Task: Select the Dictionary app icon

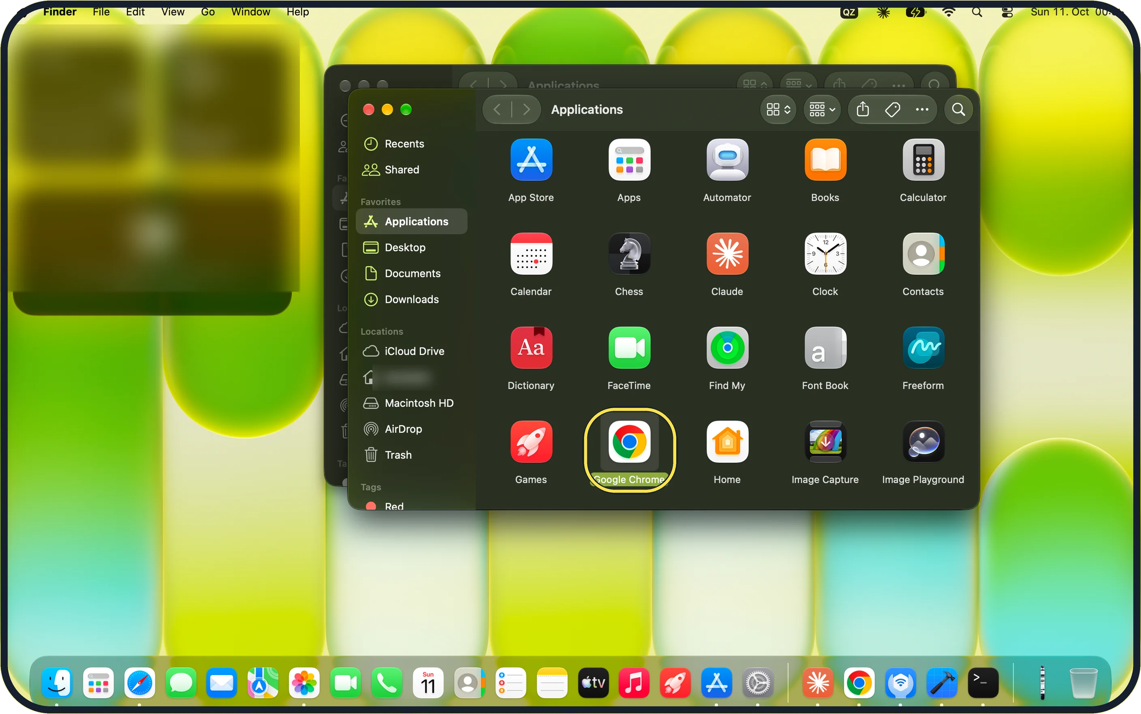Action: point(531,348)
